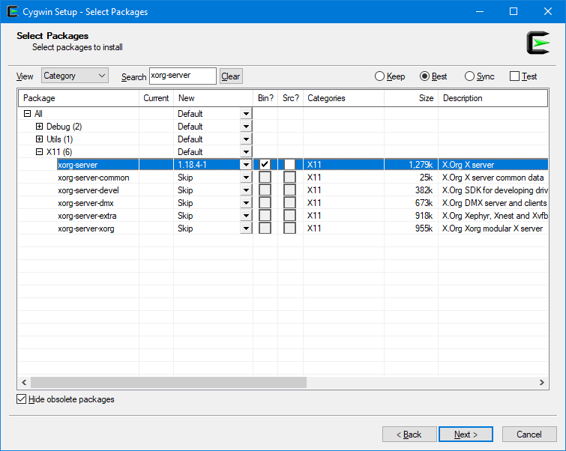
Task: Uncheck Bin checkbox for xorg-server
Action: tap(265, 165)
